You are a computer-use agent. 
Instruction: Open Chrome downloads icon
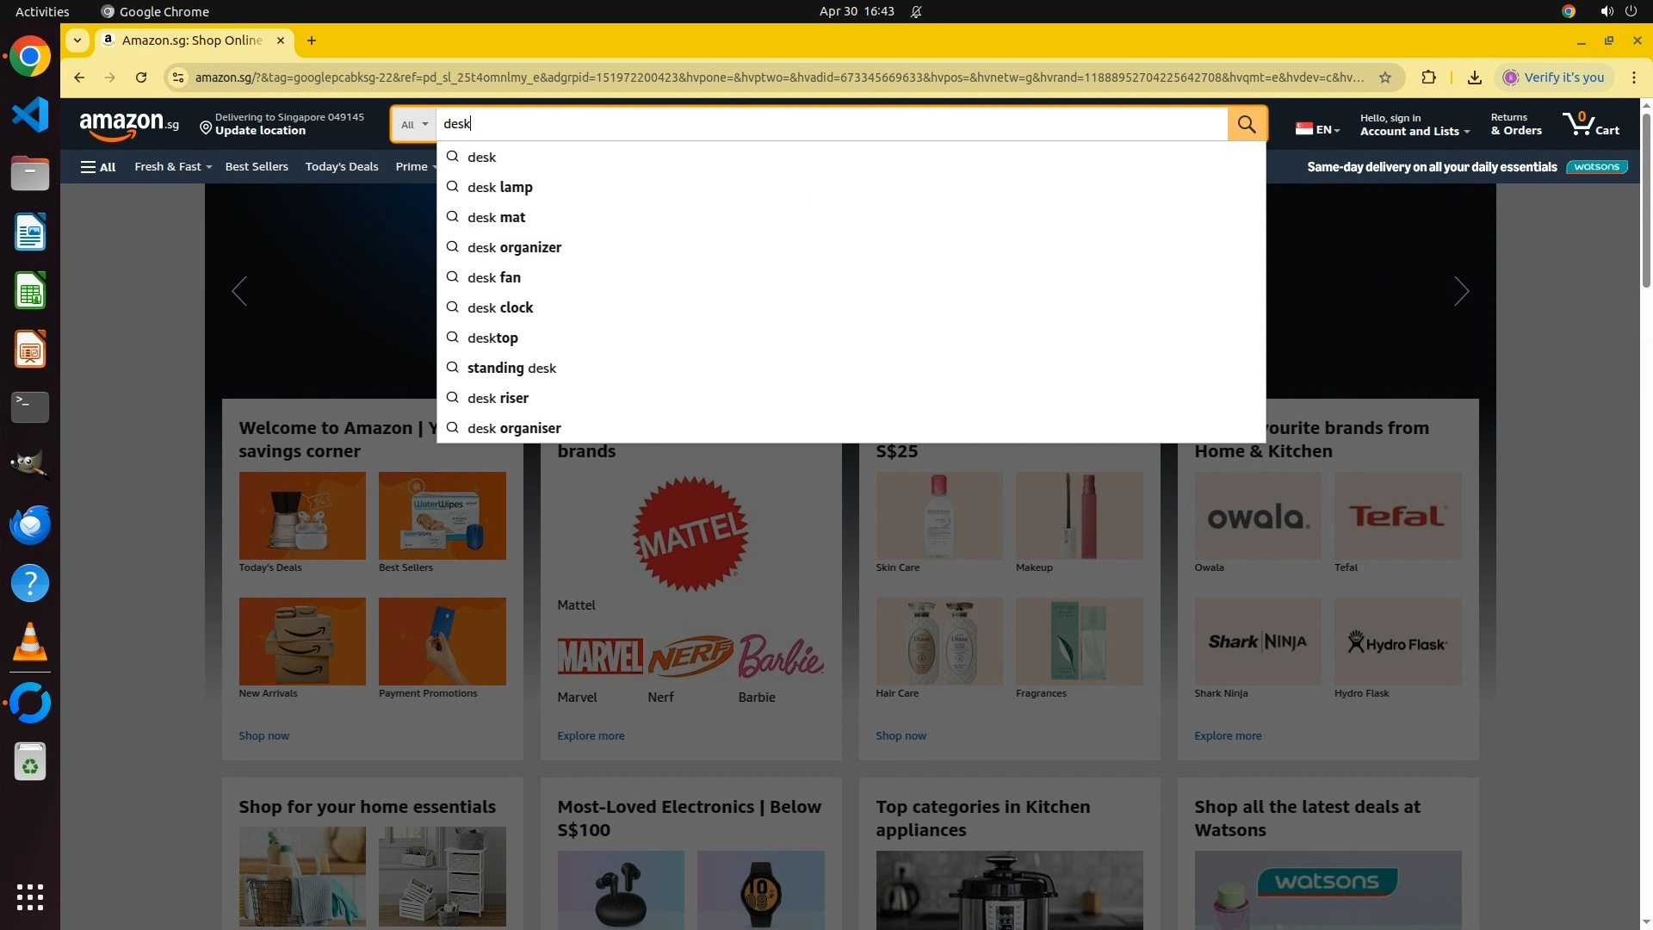(1475, 77)
